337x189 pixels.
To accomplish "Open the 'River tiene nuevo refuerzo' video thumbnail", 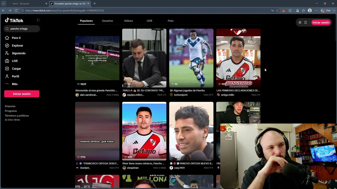I will point(144,131).
